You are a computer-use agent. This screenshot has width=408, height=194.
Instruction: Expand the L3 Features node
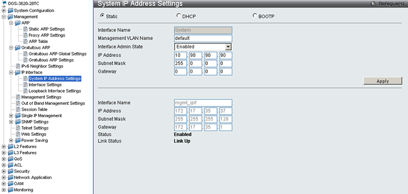pyautogui.click(x=4, y=153)
